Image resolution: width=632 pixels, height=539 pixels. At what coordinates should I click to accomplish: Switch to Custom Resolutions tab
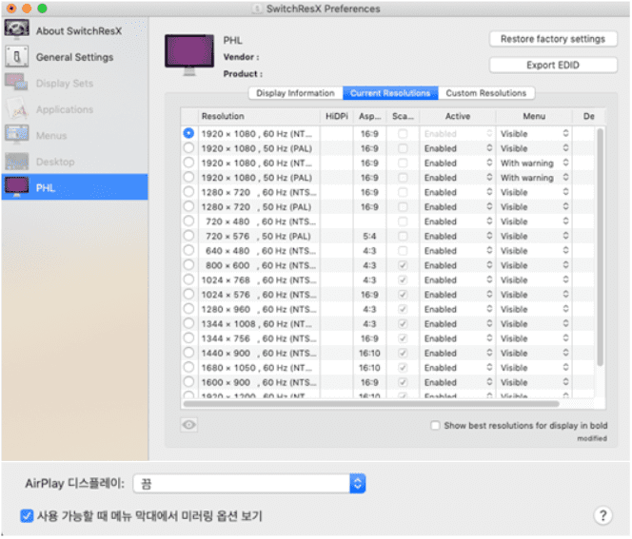coord(486,93)
